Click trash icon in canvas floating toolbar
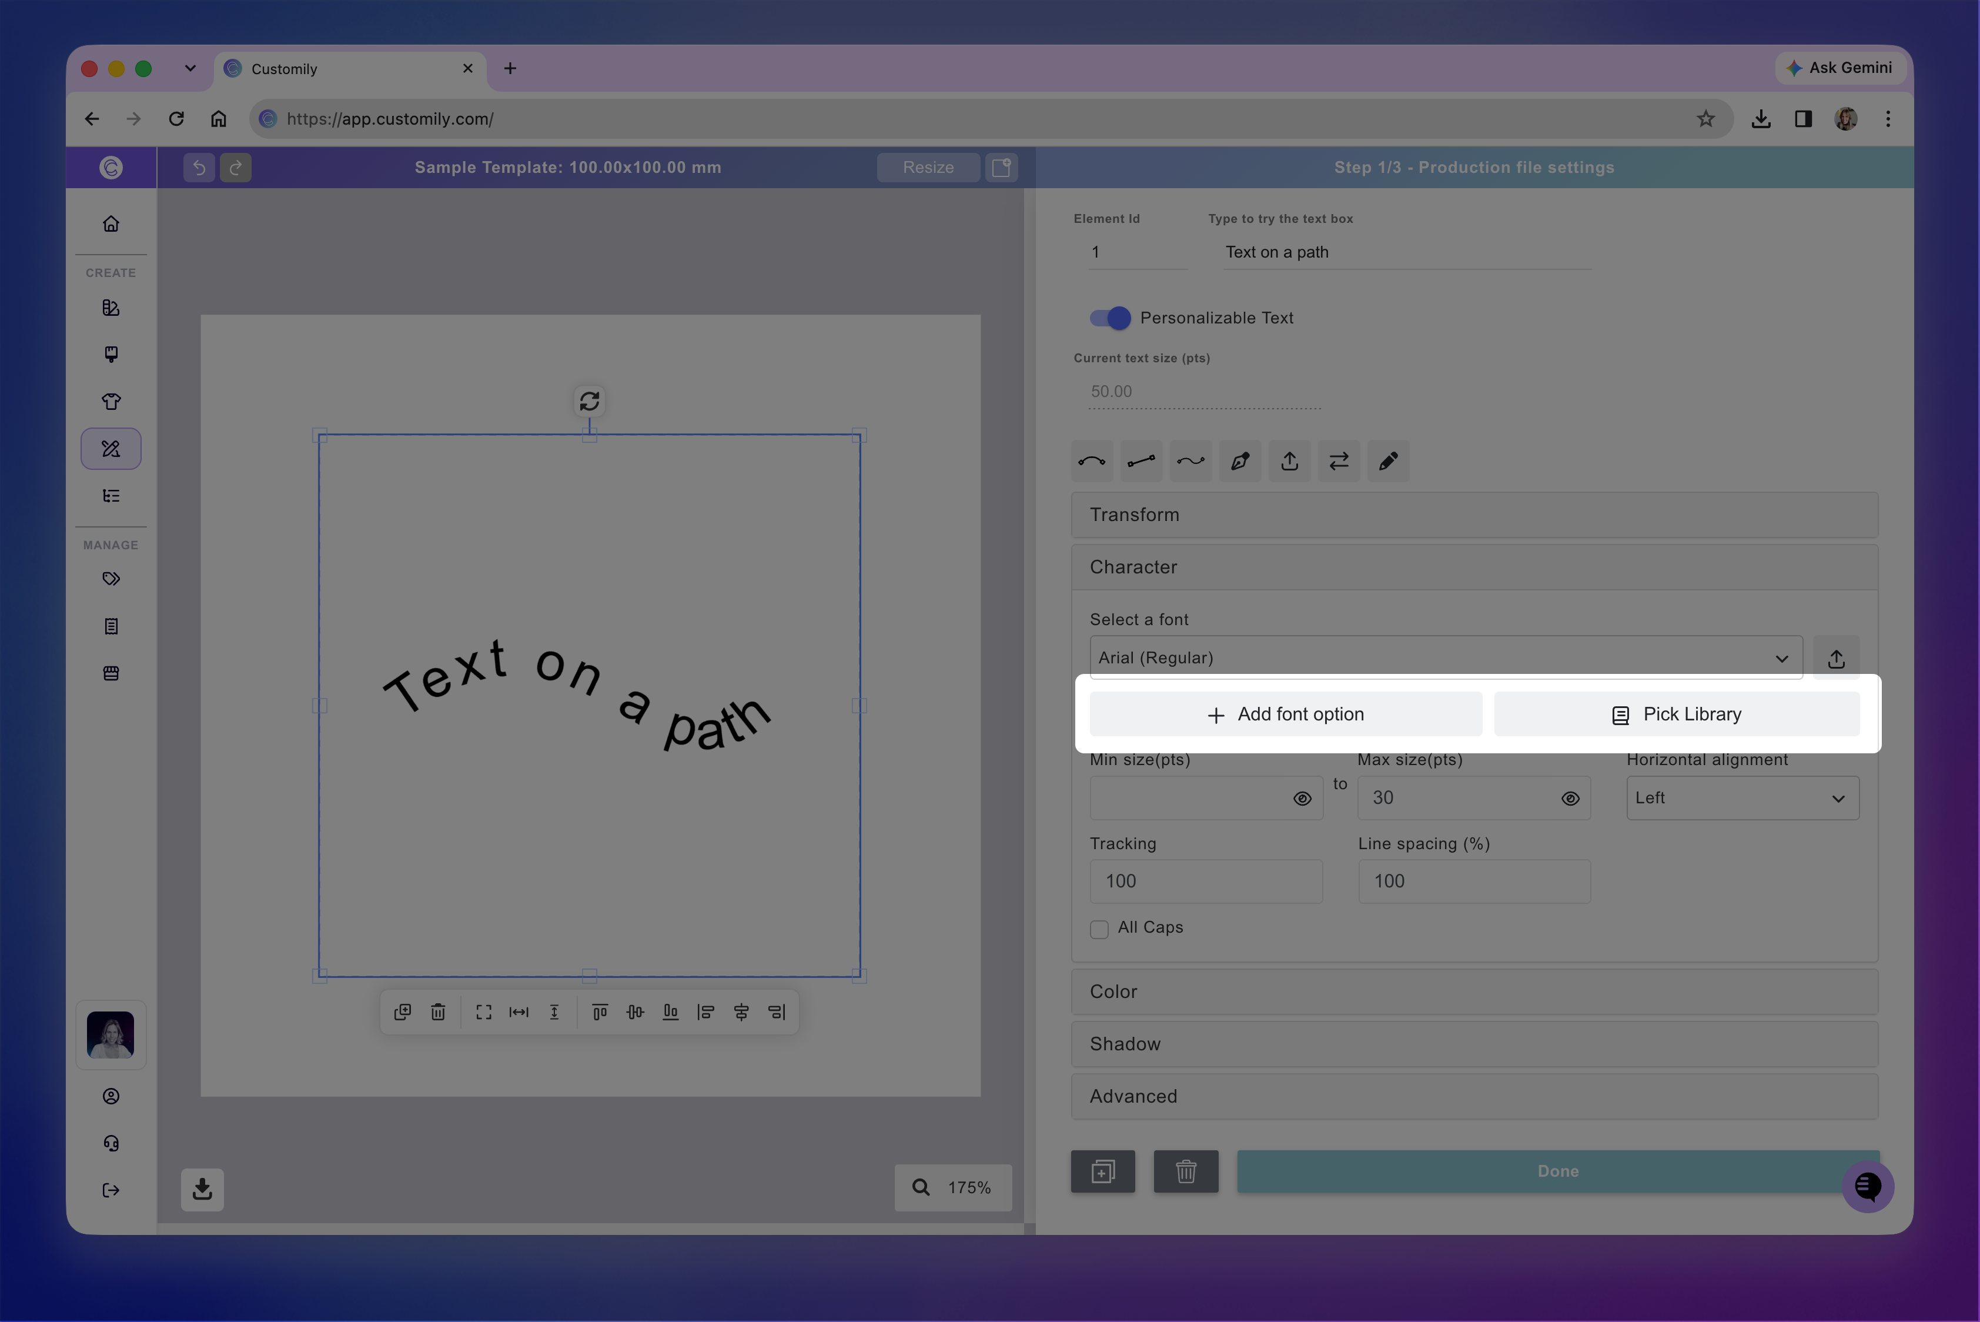The height and width of the screenshot is (1322, 1980). [x=439, y=1011]
